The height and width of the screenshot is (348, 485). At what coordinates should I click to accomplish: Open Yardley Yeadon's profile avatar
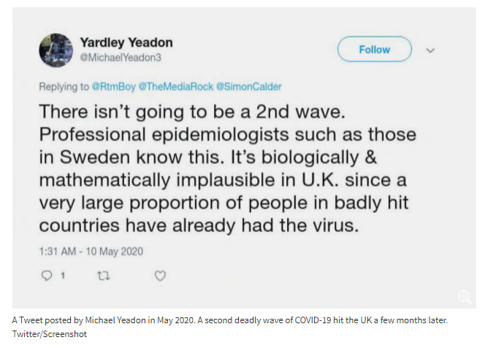(x=56, y=49)
